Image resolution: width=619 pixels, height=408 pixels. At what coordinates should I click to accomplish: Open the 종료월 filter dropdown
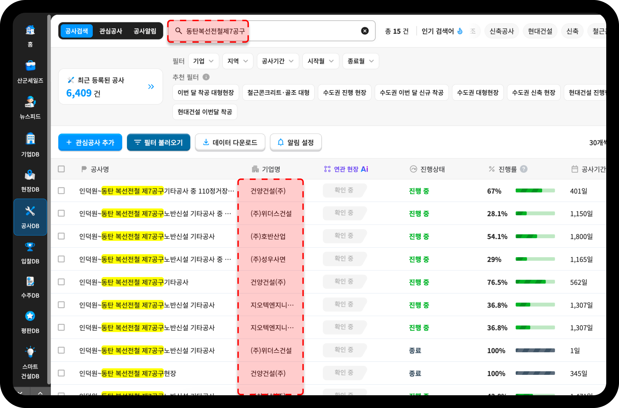pos(361,61)
